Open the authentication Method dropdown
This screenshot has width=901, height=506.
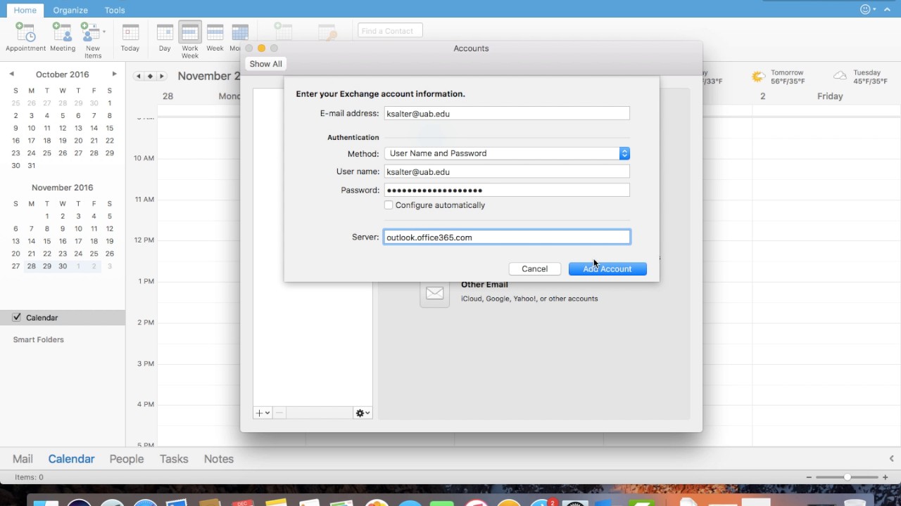507,153
